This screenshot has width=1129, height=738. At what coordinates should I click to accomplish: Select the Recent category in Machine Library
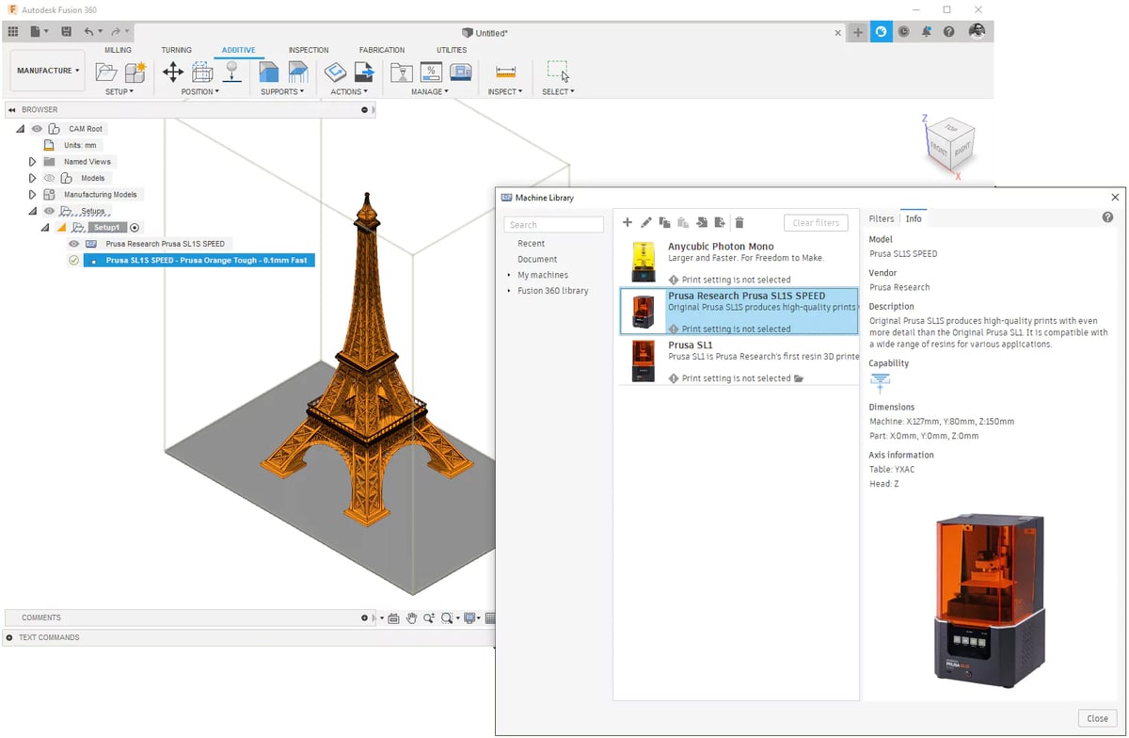[531, 244]
